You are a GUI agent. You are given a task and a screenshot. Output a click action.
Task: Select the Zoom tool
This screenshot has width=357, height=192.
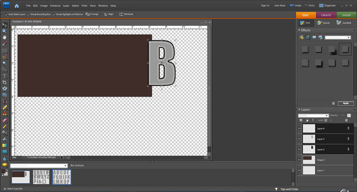[4, 31]
